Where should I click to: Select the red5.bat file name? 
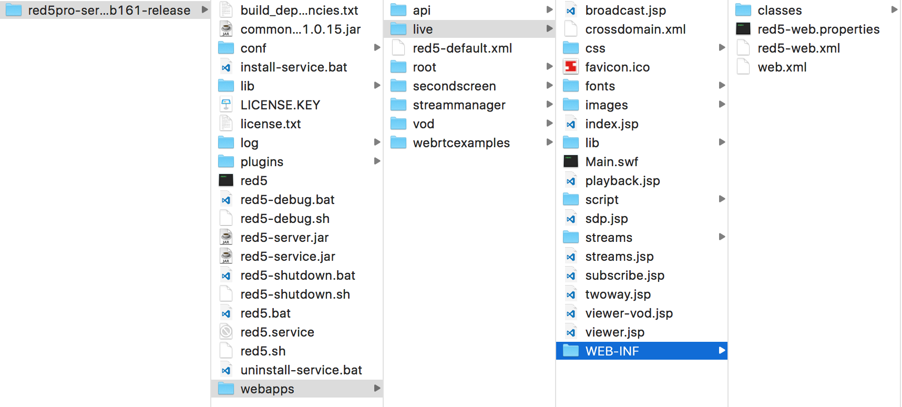[x=265, y=313]
